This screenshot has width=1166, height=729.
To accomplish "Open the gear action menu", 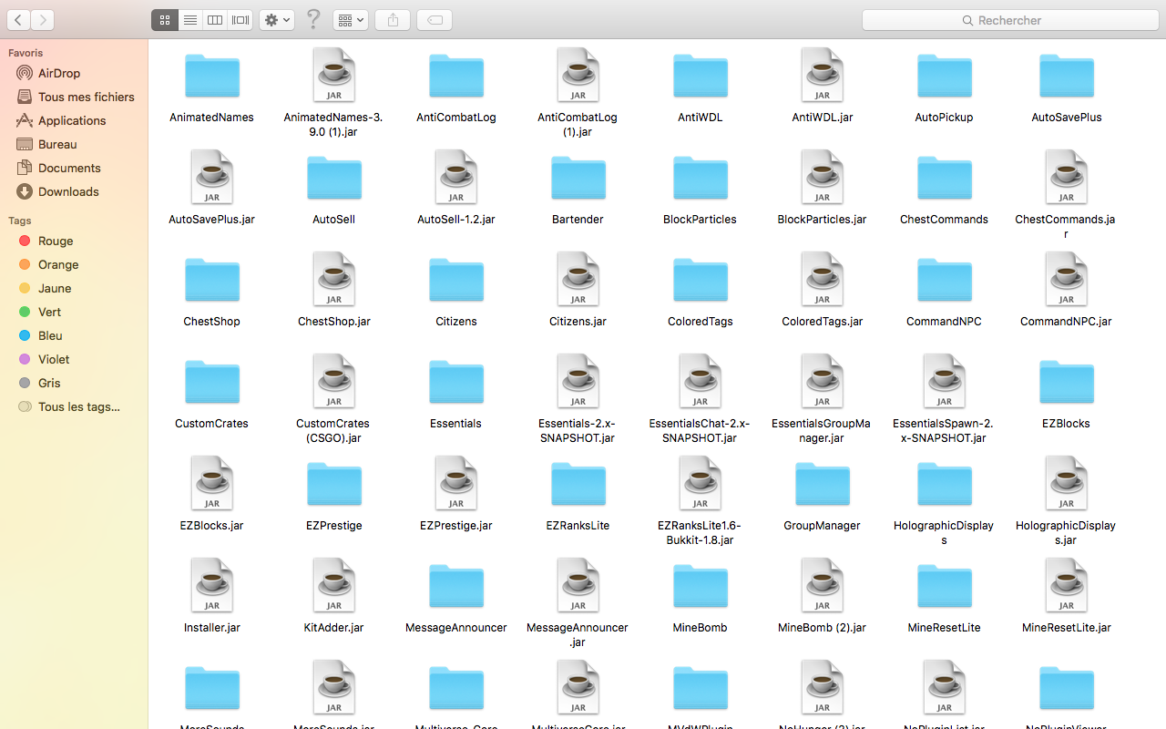I will coord(277,20).
